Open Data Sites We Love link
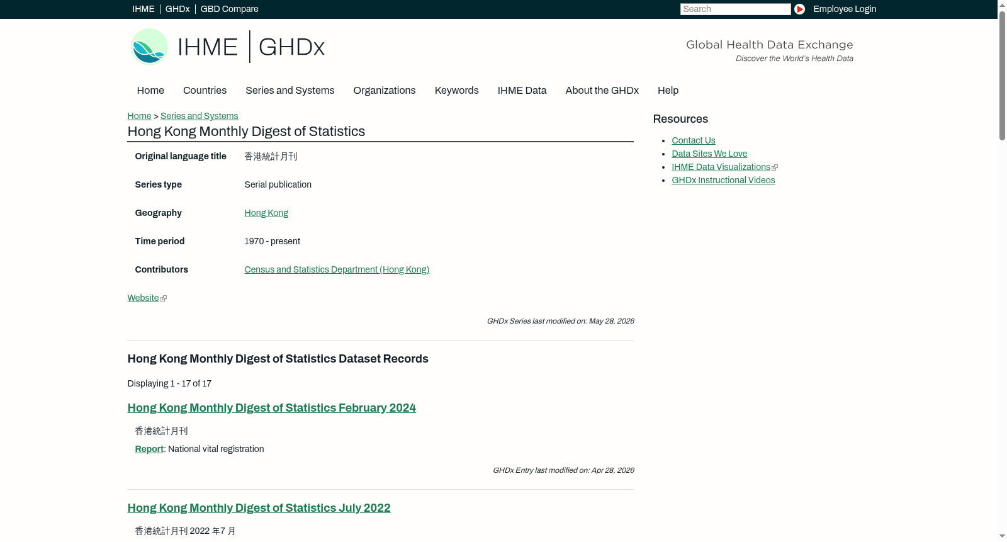 pyautogui.click(x=709, y=154)
